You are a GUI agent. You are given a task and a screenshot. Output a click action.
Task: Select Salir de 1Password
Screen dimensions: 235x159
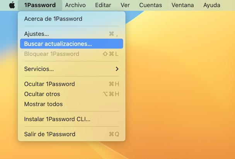coord(72,134)
